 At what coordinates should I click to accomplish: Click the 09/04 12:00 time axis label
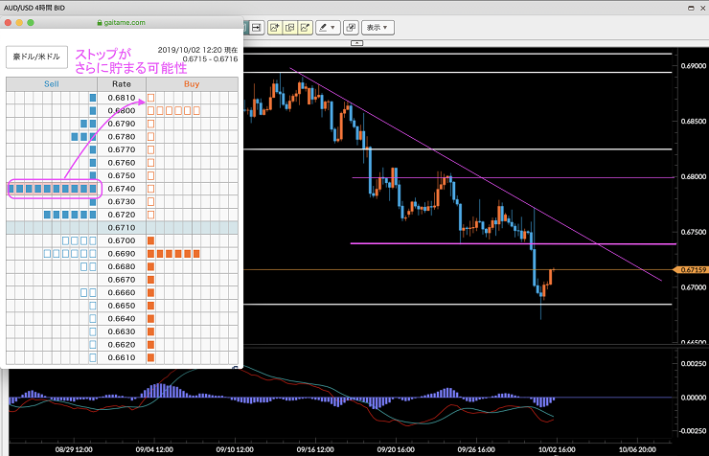154,449
